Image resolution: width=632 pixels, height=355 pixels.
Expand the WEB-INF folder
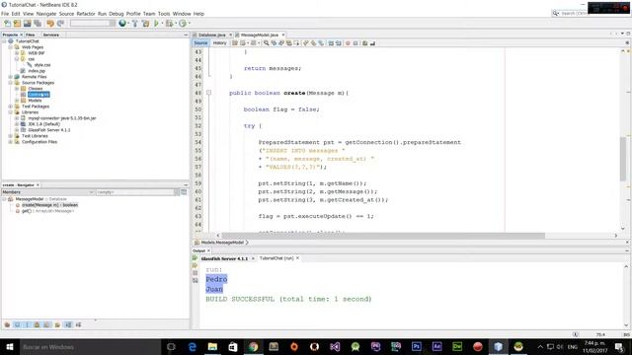pos(17,53)
